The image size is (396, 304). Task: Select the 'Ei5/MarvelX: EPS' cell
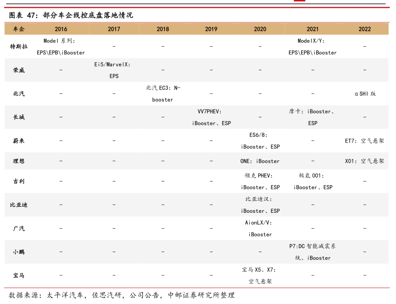coord(114,70)
